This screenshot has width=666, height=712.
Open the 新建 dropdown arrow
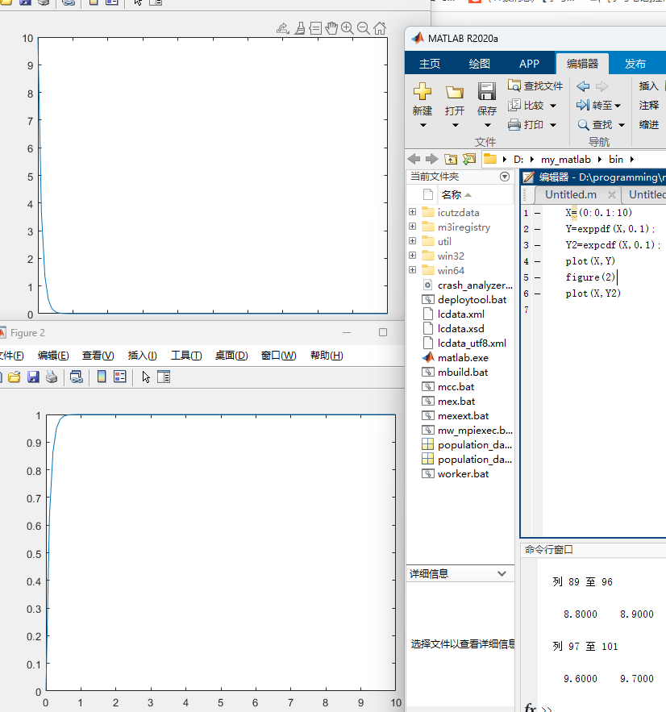click(422, 125)
